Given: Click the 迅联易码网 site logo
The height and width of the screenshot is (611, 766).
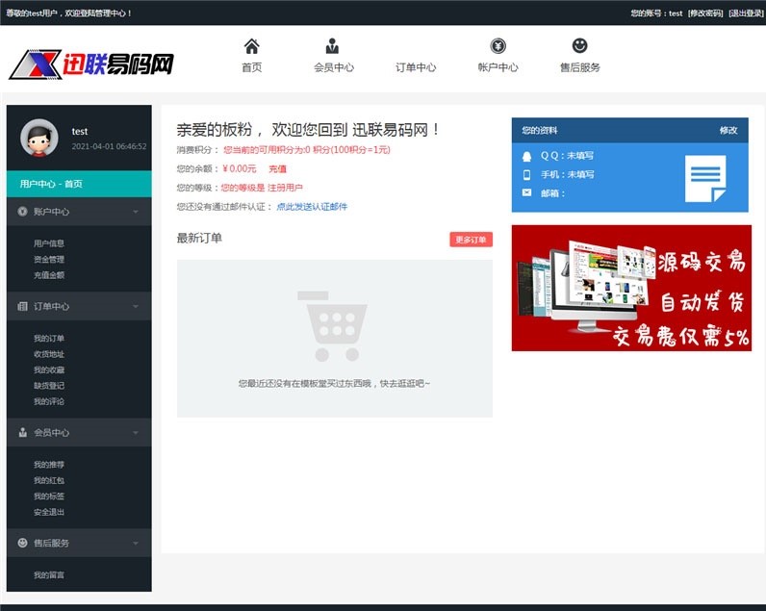Looking at the screenshot, I should 92,64.
